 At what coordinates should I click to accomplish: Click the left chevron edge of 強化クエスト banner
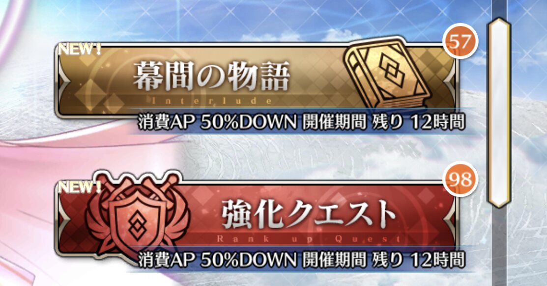(64, 219)
